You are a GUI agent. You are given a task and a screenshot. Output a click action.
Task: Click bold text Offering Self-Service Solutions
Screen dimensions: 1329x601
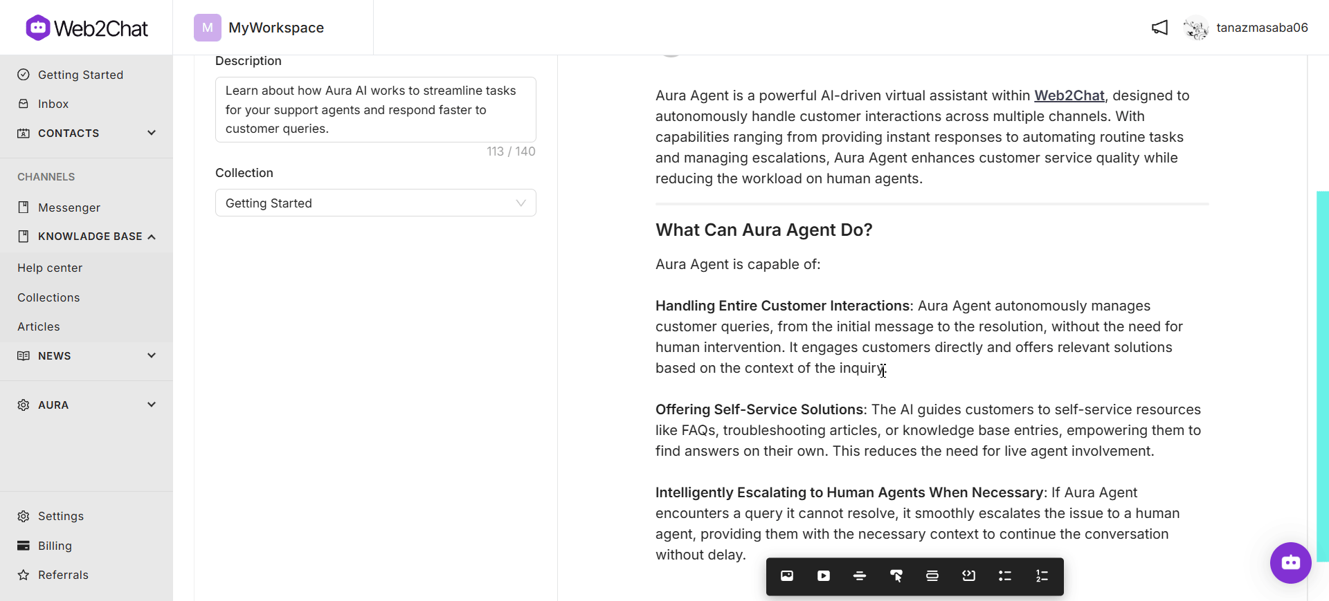click(759, 409)
